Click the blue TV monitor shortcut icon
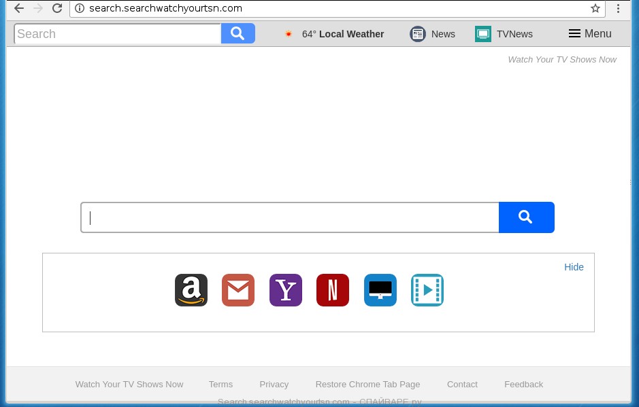Screen dimensions: 639x407 click(380, 290)
